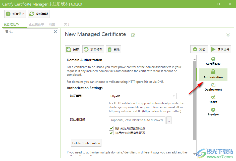Click the edit pencil icon beside certificate name

133,35
